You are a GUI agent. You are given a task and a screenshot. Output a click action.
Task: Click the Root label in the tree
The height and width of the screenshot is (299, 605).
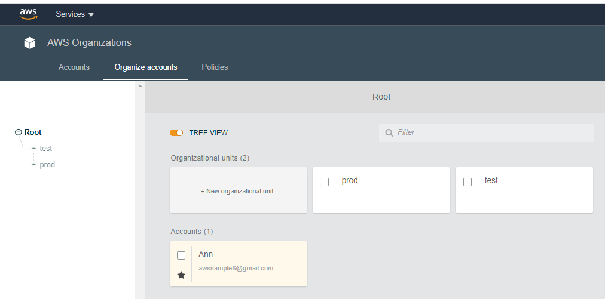33,132
